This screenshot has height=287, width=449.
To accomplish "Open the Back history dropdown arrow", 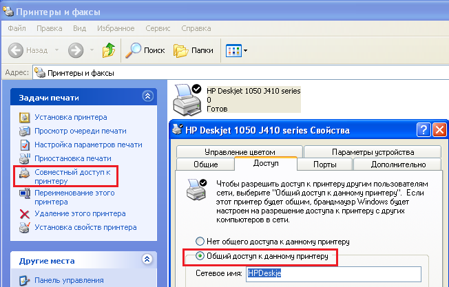I will tap(56, 50).
